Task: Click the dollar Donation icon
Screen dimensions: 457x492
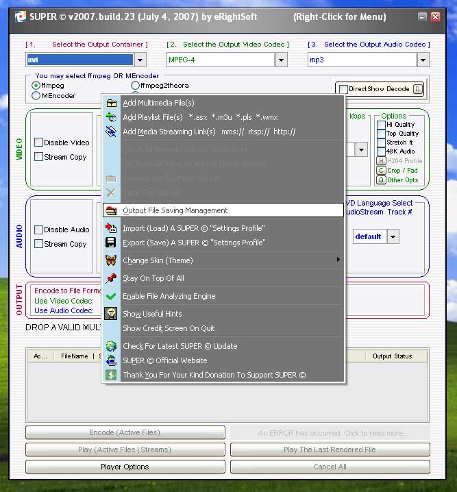Action: click(x=111, y=375)
